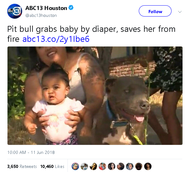The height and width of the screenshot is (172, 190).
Task: Open liker avatar of smiling person in hoodie
Action: 130,166
